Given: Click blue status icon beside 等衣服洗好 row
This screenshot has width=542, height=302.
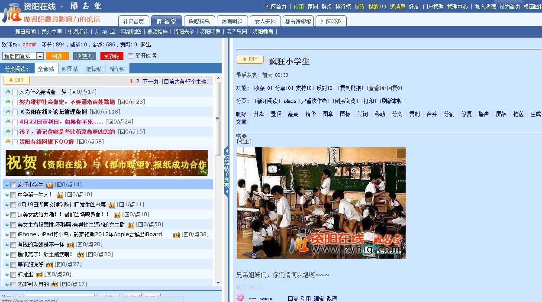Looking at the screenshot, I should coord(7,265).
